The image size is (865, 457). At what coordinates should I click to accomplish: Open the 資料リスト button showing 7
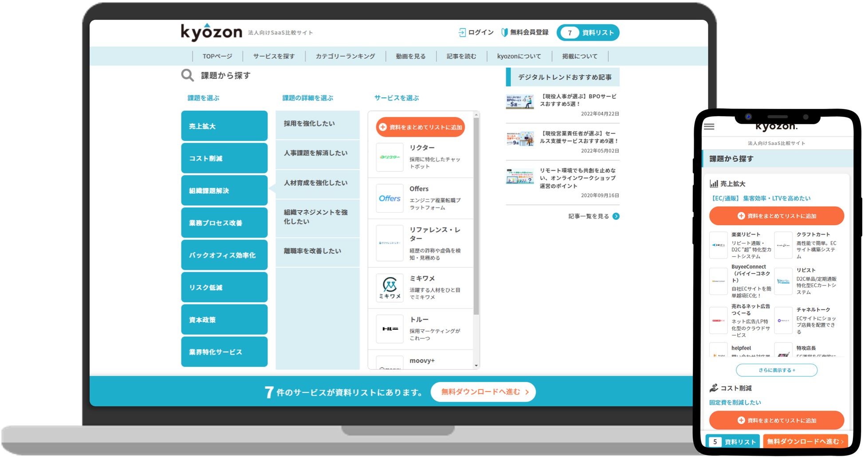[x=588, y=32]
